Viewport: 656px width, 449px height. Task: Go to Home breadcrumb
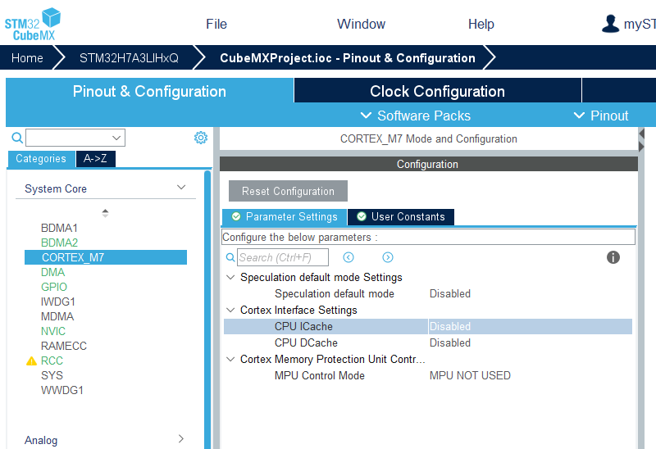click(27, 58)
